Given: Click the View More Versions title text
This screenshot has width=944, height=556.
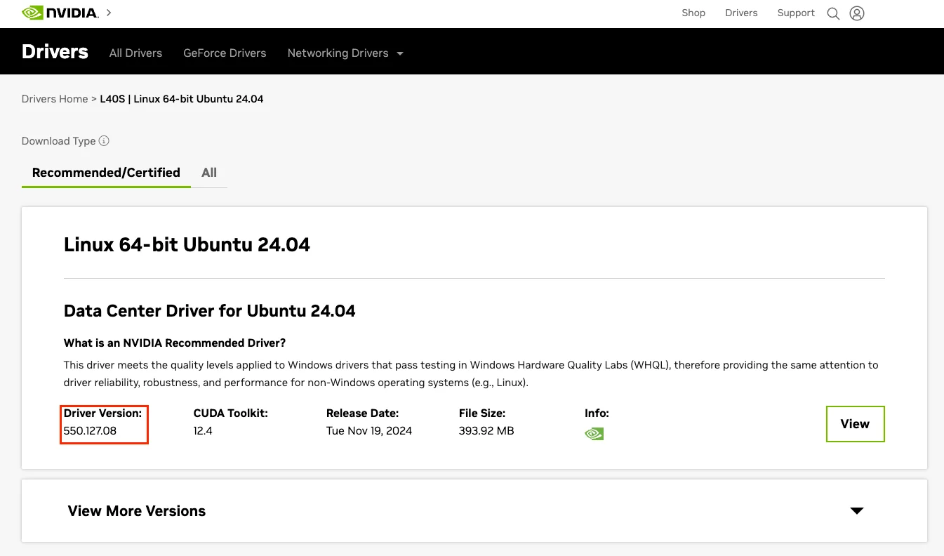Looking at the screenshot, I should 137,511.
